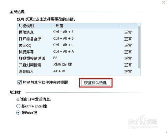This screenshot has width=167, height=133.
Task: Select 开启划词搜索 row
Action: (77, 65)
